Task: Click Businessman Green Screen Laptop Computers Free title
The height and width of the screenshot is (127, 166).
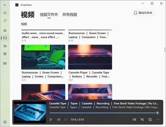Action: pyautogui.click(x=88, y=35)
